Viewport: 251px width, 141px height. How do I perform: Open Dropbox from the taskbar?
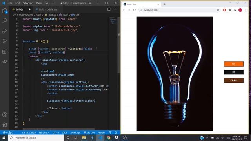(116, 137)
